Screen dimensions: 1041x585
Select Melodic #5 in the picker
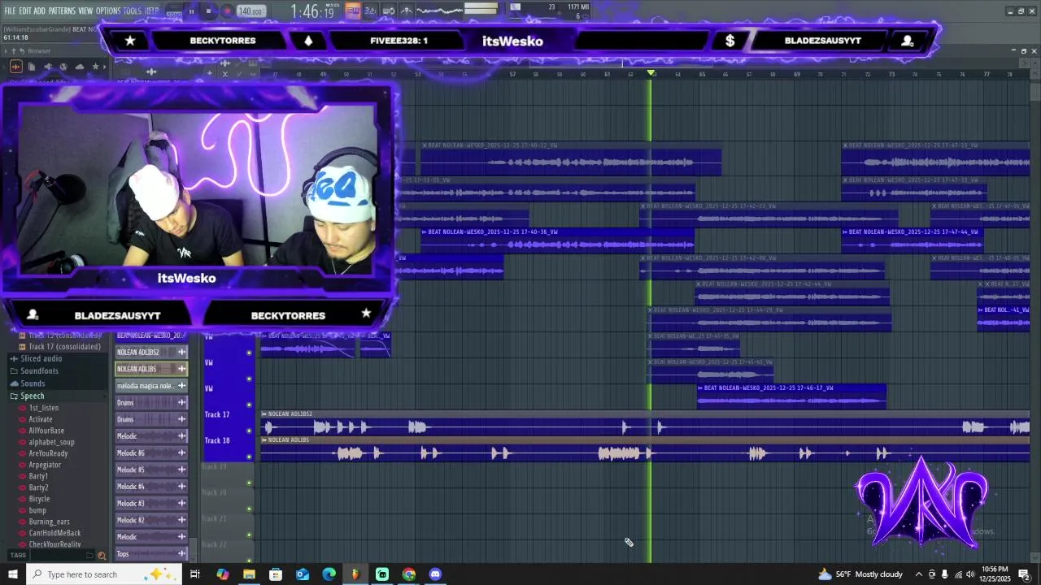[x=151, y=470]
